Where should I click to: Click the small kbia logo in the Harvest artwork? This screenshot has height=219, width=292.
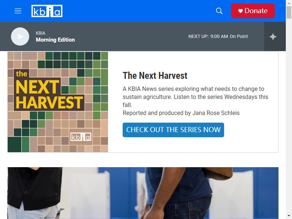point(81,137)
